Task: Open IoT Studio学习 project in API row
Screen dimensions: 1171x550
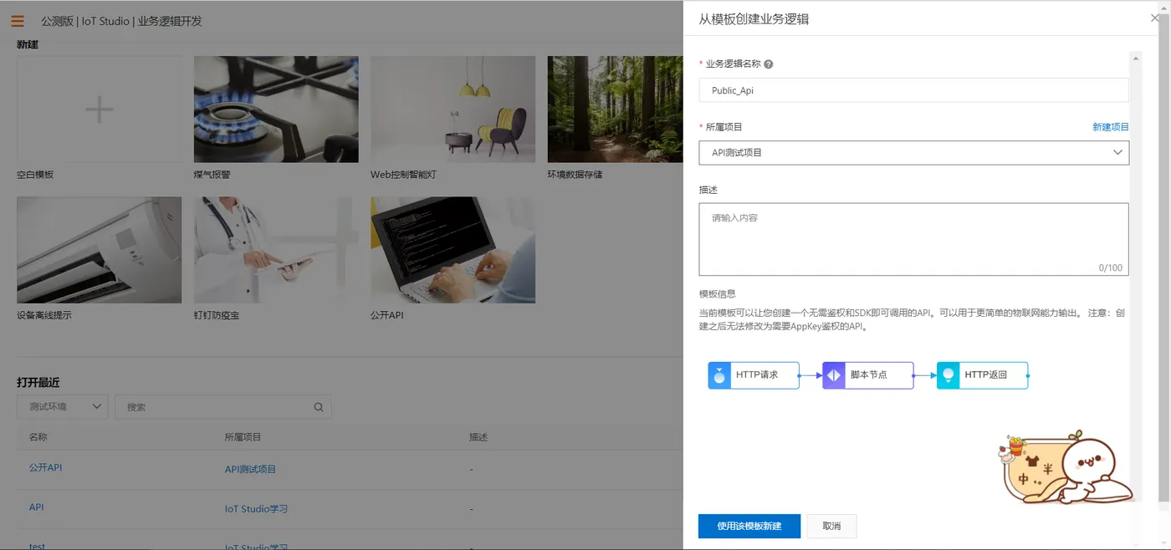Action: pyautogui.click(x=256, y=508)
